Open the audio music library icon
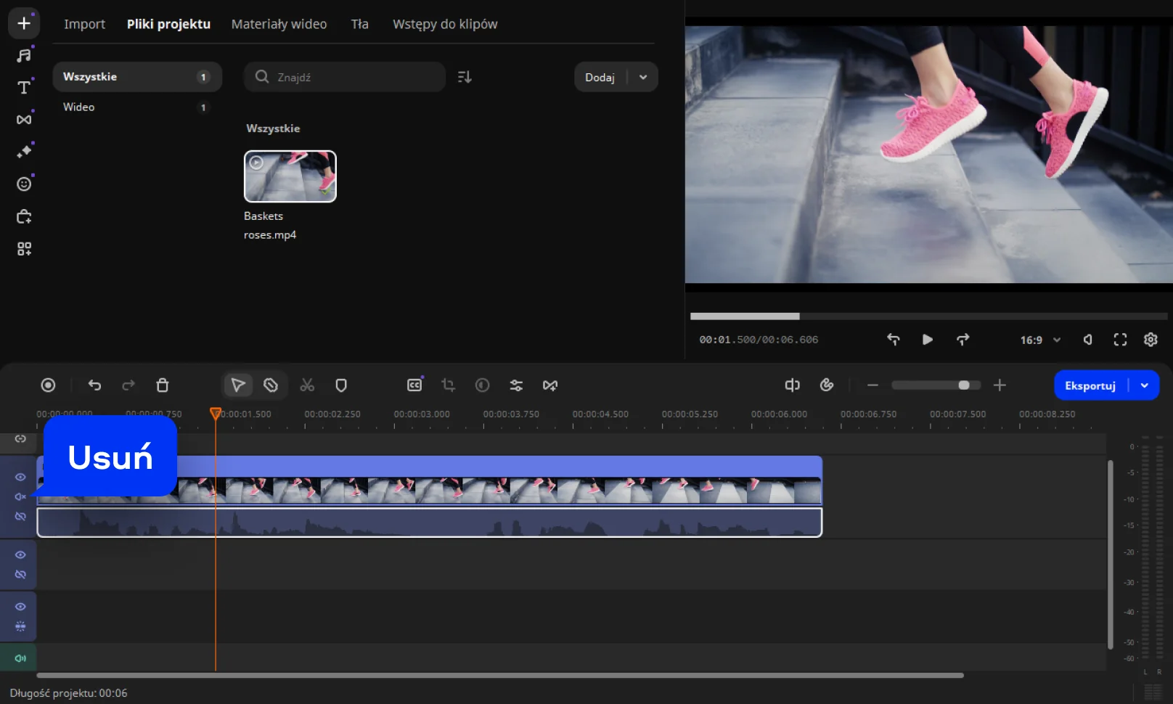Screen dimensions: 1173x704 [24, 55]
